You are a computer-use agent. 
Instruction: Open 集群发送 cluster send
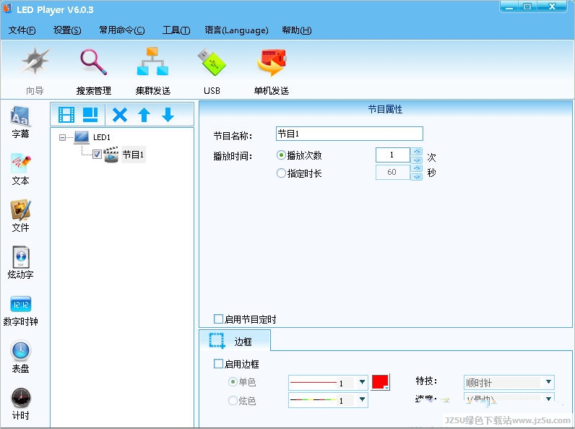[x=152, y=71]
